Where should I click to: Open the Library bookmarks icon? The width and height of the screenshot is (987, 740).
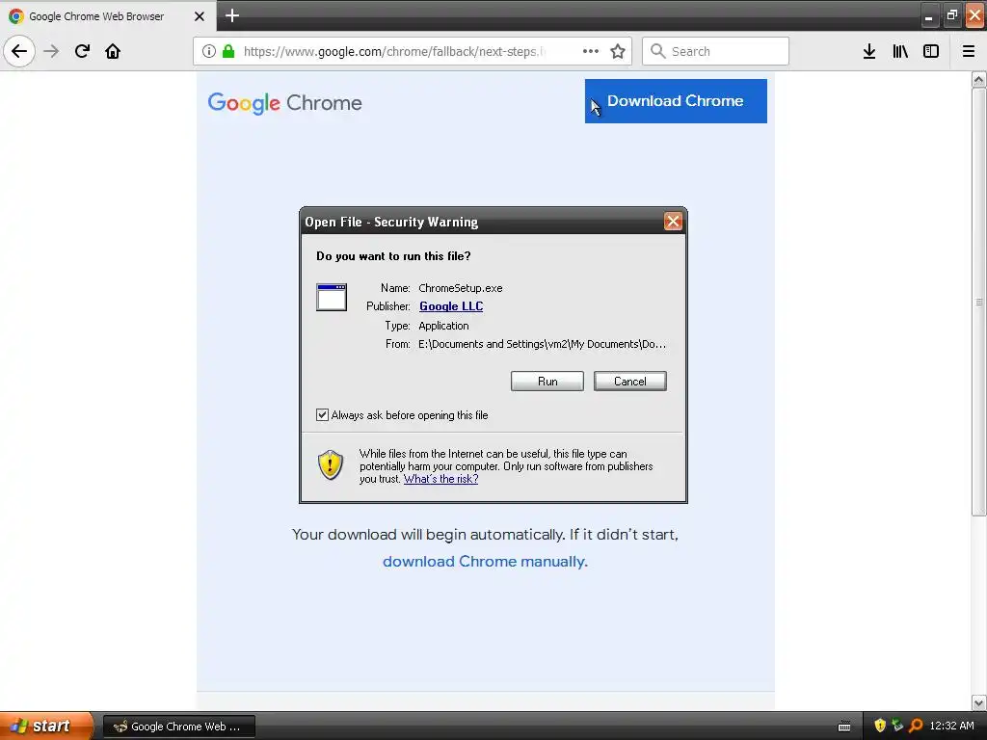pyautogui.click(x=900, y=51)
